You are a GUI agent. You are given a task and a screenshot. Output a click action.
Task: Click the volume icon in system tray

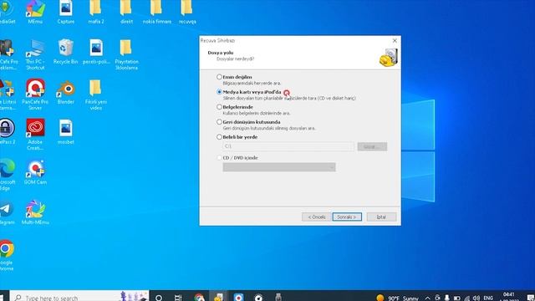pos(476,298)
